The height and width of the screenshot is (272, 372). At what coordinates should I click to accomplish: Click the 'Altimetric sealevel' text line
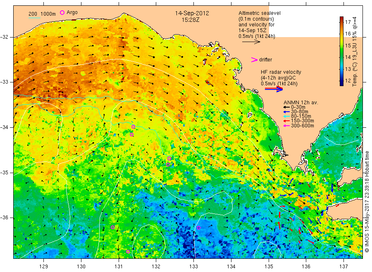[x=260, y=13]
